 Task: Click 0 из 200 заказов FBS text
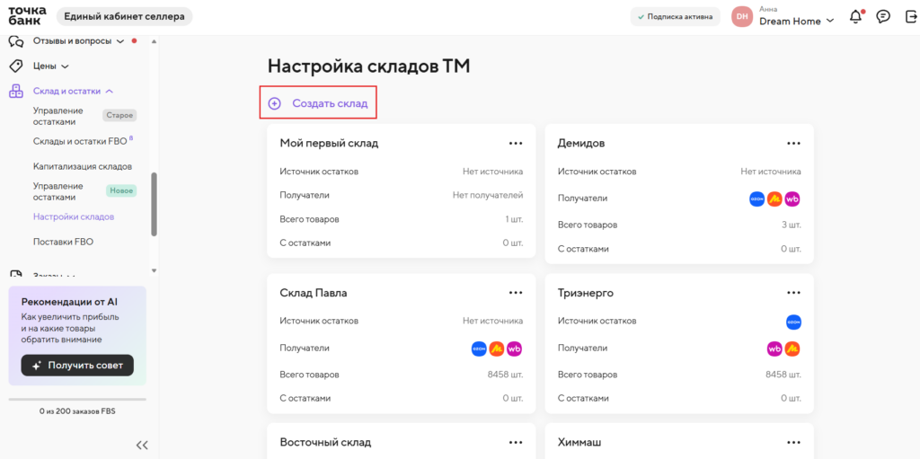(x=77, y=411)
